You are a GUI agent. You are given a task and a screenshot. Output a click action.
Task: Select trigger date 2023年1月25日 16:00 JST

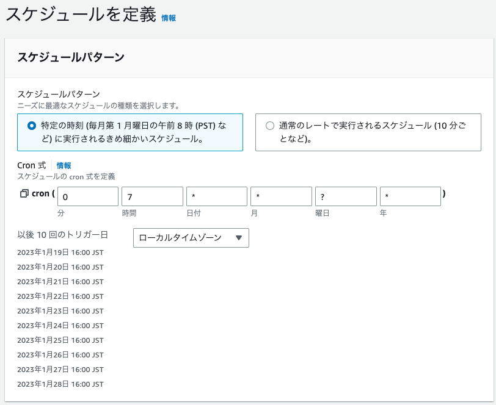59,340
